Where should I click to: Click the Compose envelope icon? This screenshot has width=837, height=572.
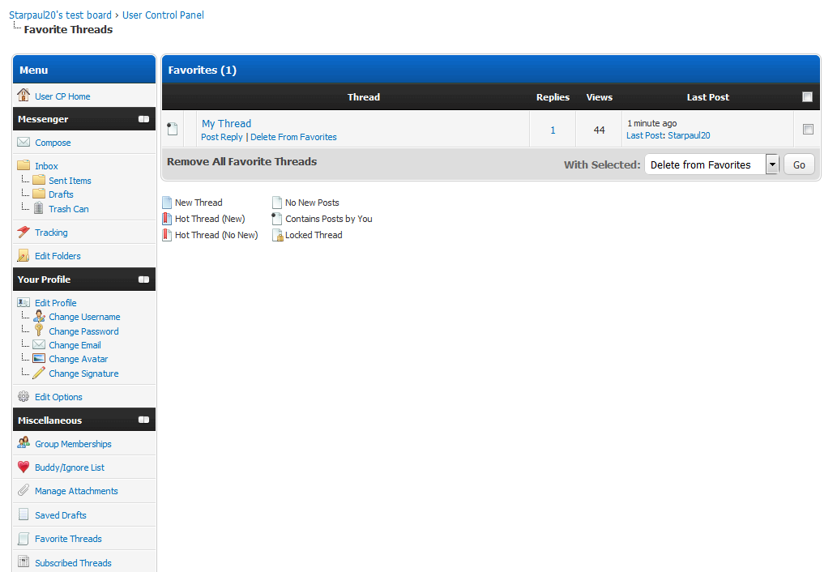click(23, 143)
